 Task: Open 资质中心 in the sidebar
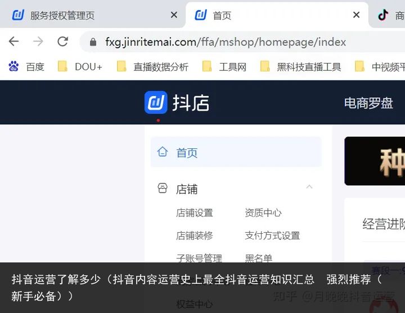[x=263, y=213]
